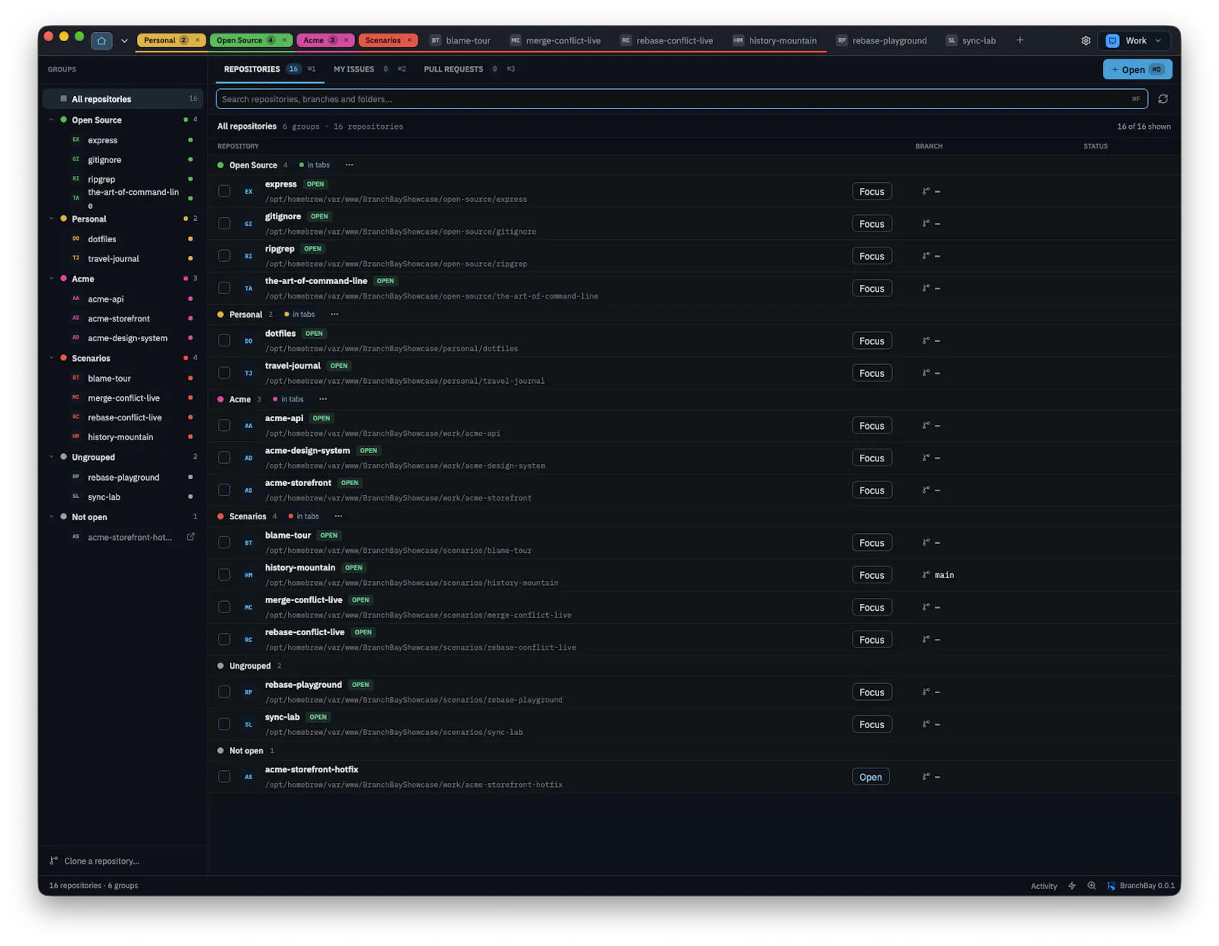Click the blue Open button top right
Screen dimensions: 1219x946
pos(1137,69)
